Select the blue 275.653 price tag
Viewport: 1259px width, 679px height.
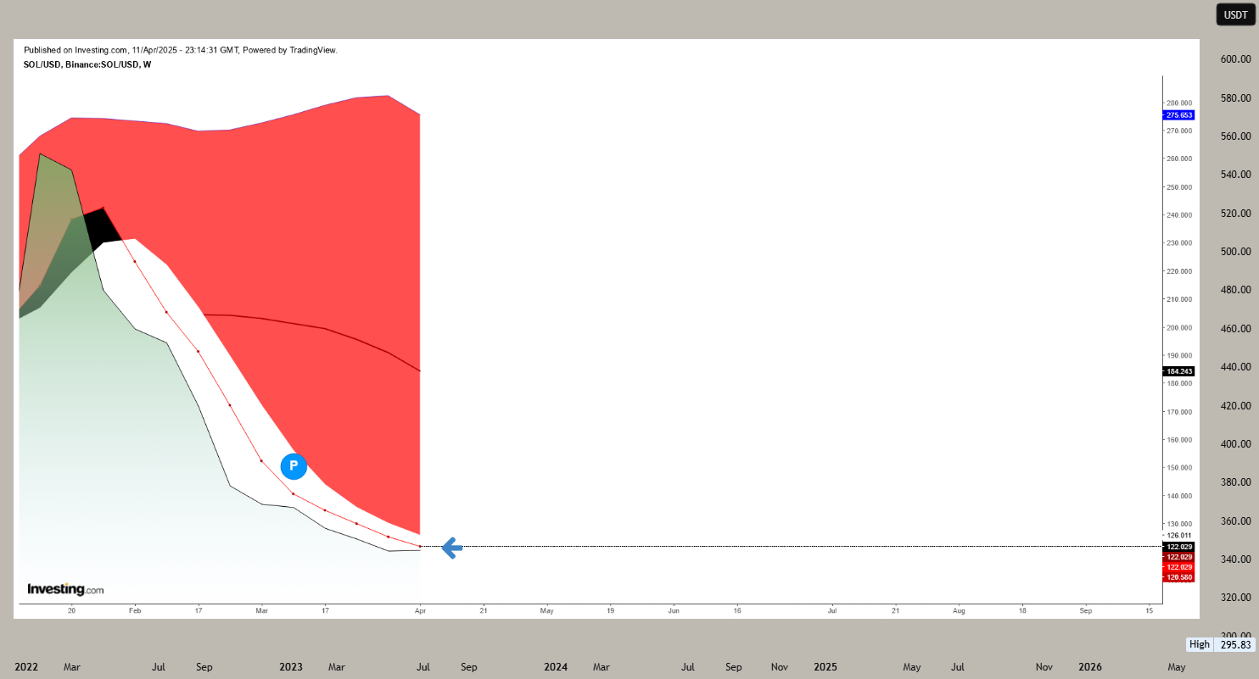point(1178,114)
